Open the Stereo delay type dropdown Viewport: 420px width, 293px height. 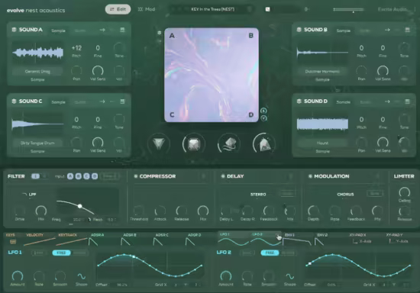[258, 195]
